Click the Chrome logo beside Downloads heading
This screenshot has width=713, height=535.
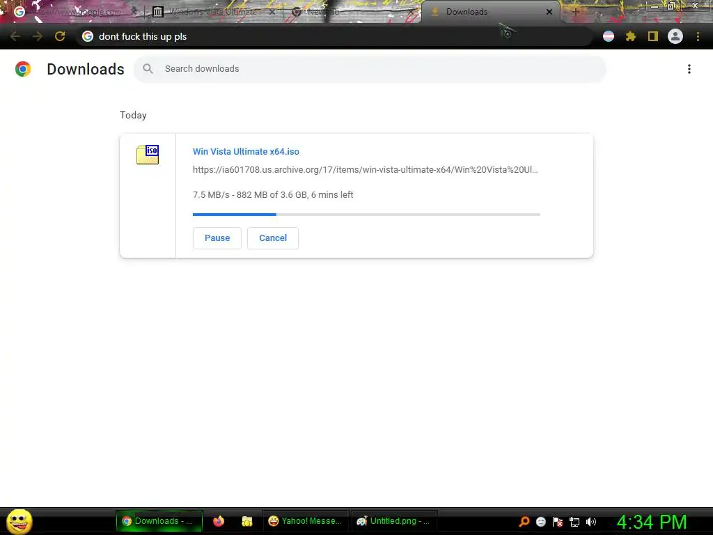[x=23, y=69]
